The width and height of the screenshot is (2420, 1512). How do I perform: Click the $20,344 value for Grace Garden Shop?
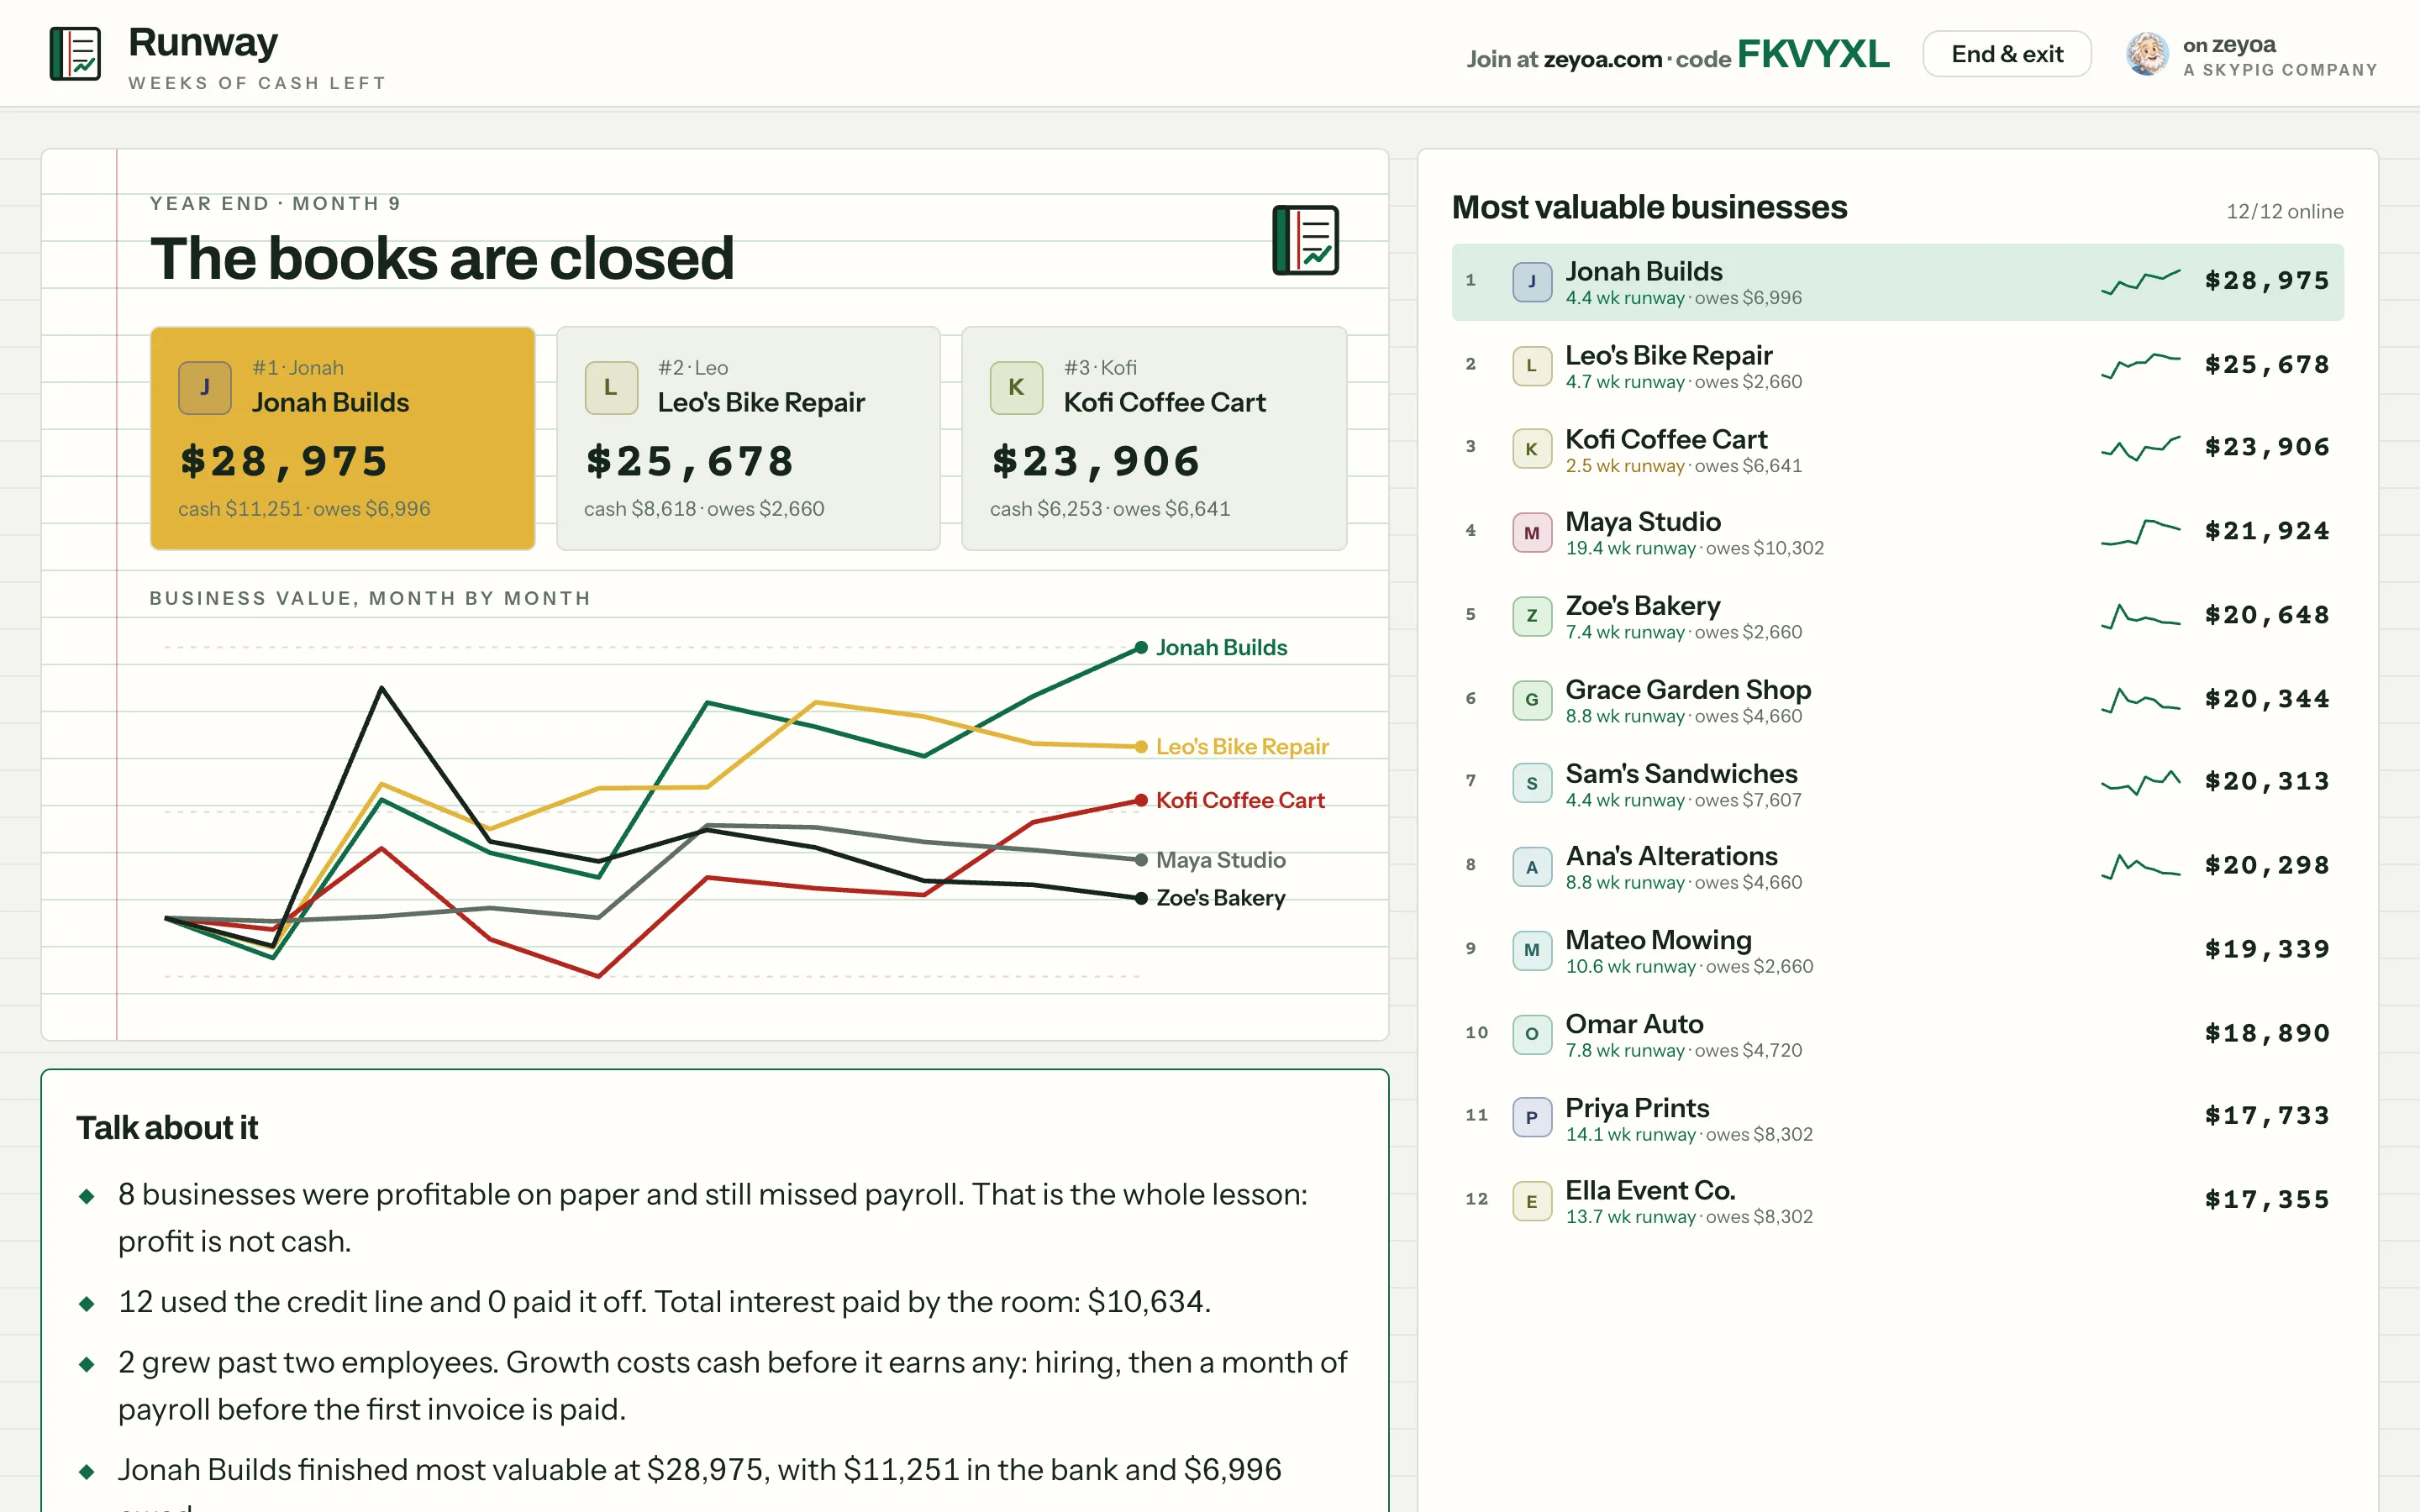pyautogui.click(x=2267, y=699)
